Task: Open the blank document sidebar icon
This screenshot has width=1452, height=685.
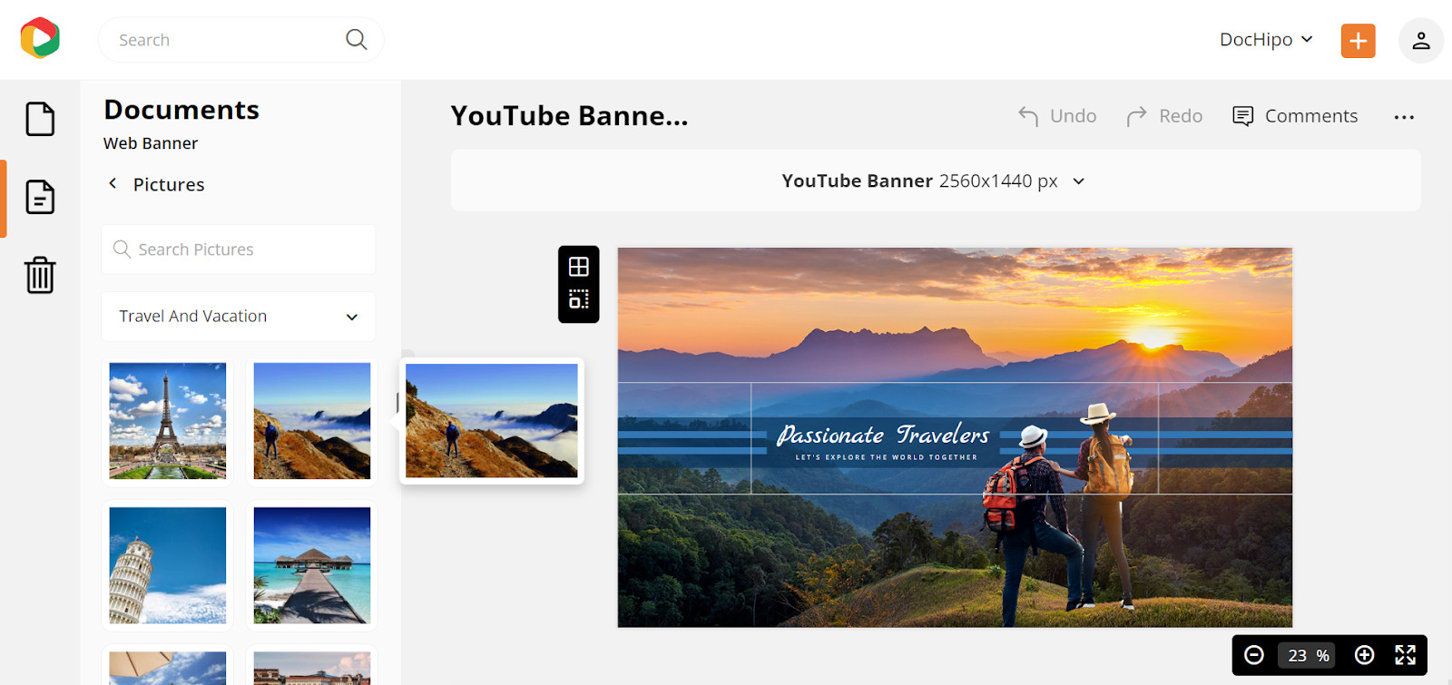Action: coord(40,119)
